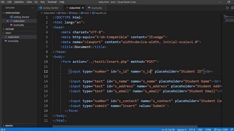This screenshot has width=234, height=131.
Task: Click the "Student ID" placeholder text
Action: pos(191,71)
